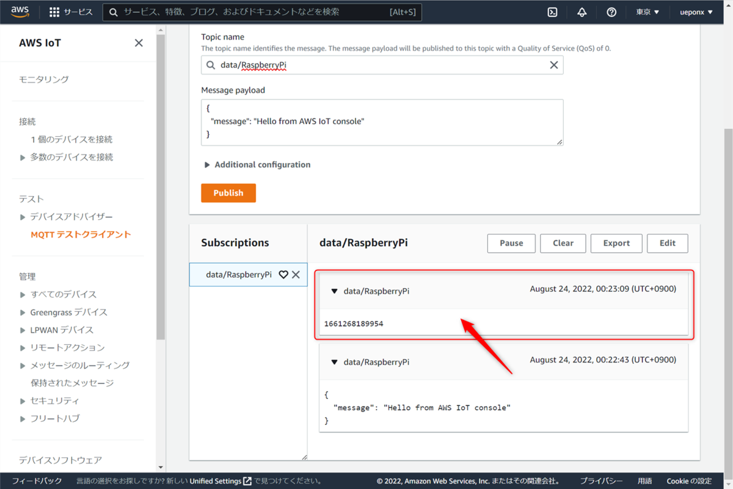Image resolution: width=733 pixels, height=489 pixels.
Task: Open Cookie の設定 footer link
Action: pos(689,481)
